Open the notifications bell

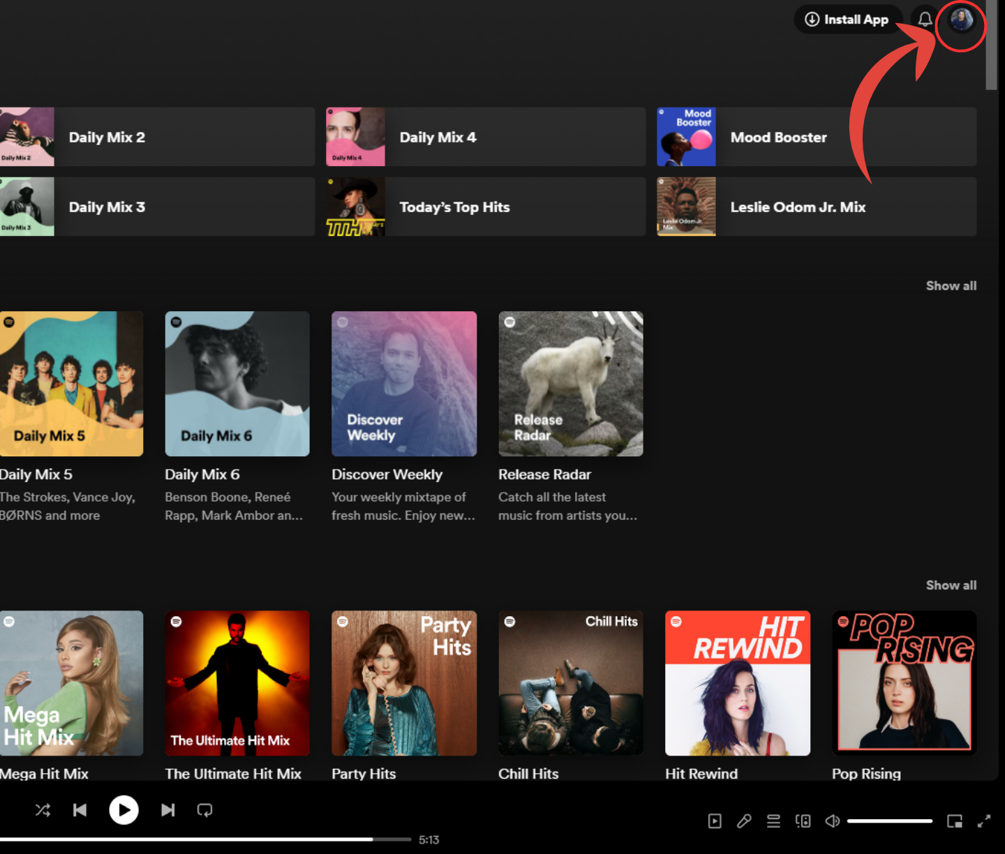925,20
